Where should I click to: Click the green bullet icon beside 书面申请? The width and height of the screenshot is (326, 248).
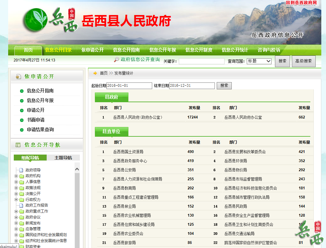tap(22, 120)
